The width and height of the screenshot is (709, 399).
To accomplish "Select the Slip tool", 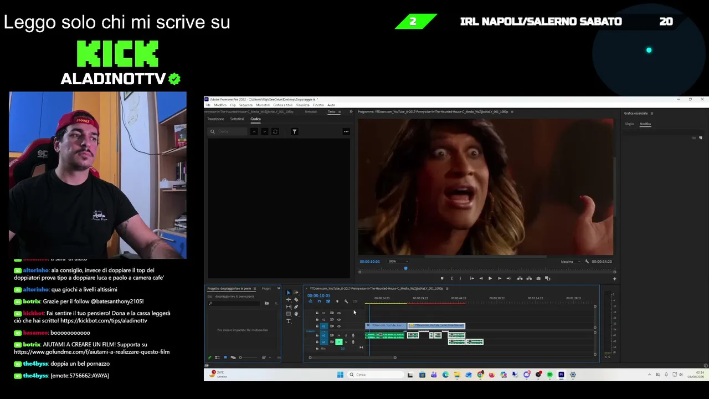I will pyautogui.click(x=288, y=307).
